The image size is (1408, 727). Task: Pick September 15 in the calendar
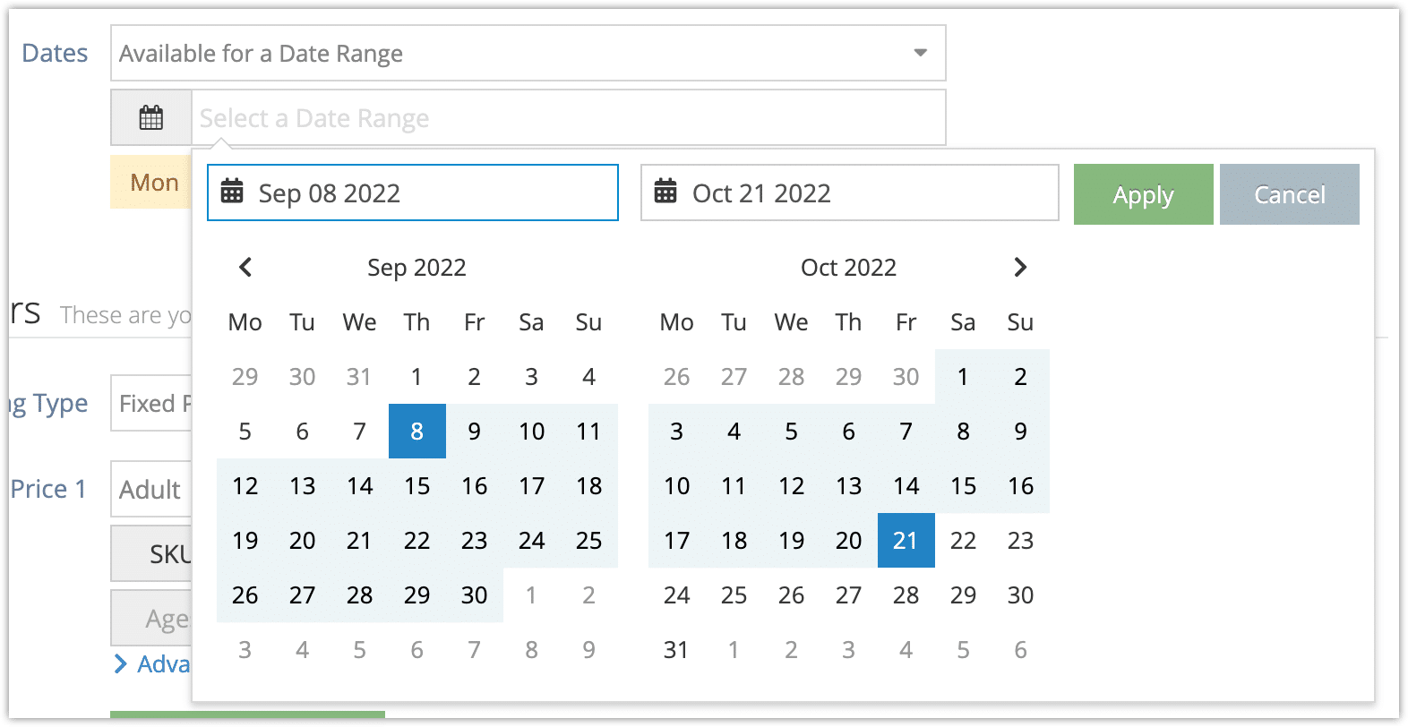pyautogui.click(x=417, y=486)
